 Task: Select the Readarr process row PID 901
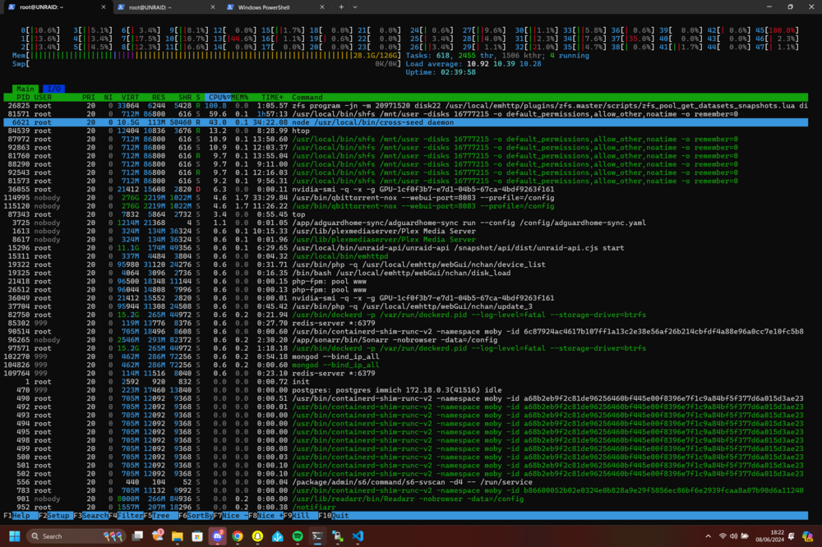[x=406, y=499]
